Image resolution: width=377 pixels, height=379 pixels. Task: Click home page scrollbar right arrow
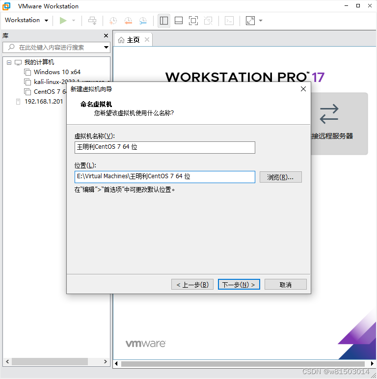[x=372, y=363]
